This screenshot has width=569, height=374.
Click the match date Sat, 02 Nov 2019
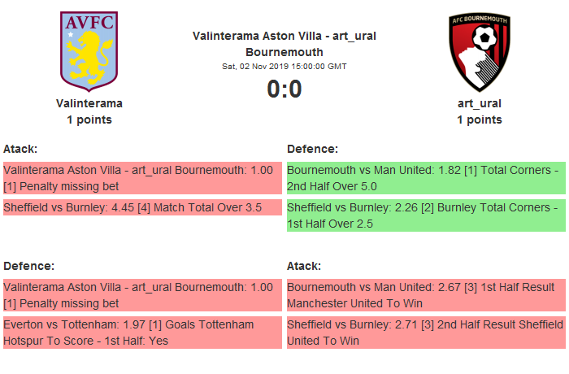284,66
